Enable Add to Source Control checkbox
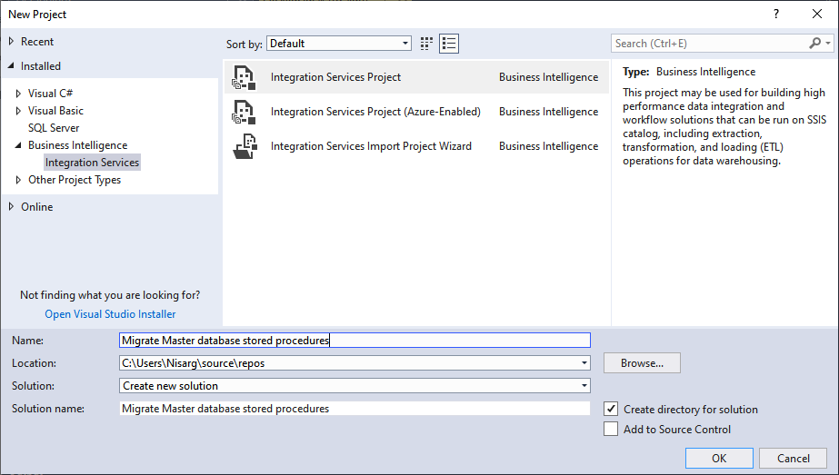The width and height of the screenshot is (839, 475). tap(611, 430)
